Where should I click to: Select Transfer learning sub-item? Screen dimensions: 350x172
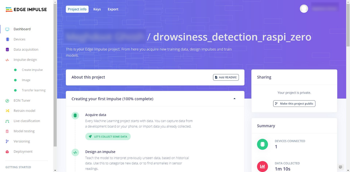pos(34,90)
